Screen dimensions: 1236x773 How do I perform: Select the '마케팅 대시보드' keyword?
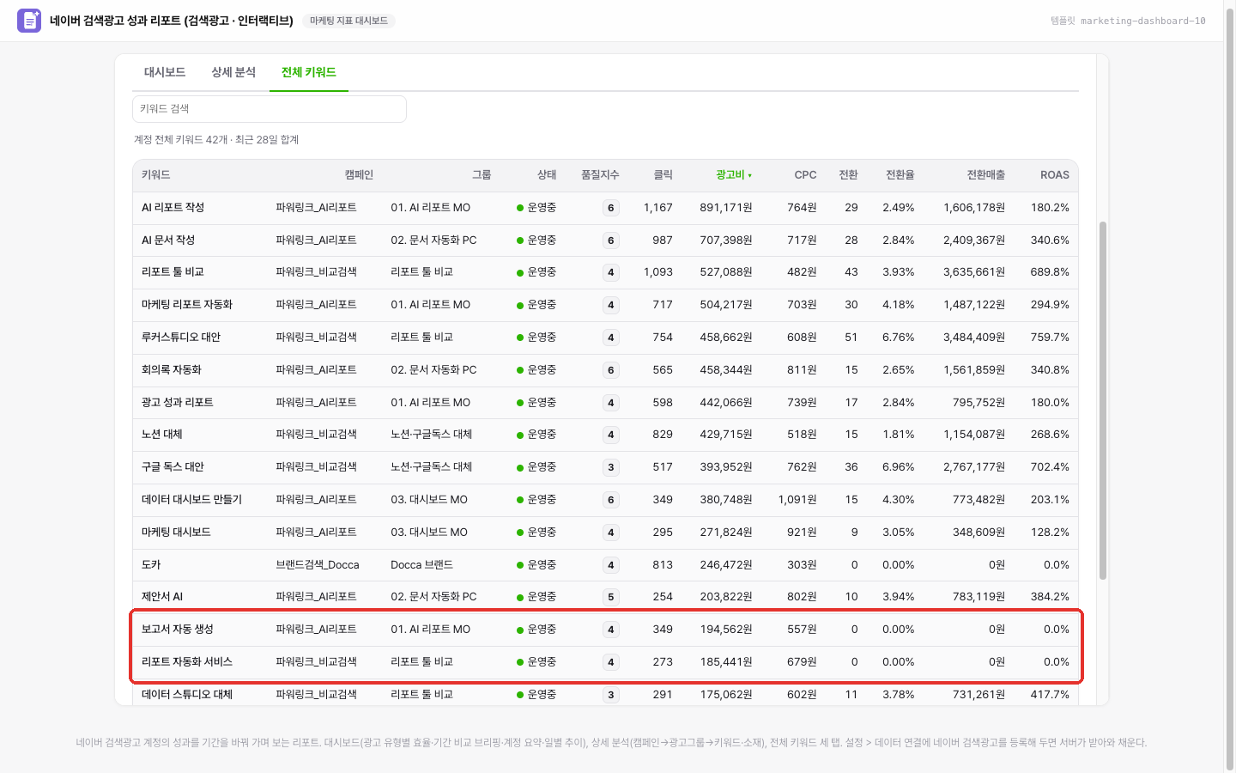[176, 533]
